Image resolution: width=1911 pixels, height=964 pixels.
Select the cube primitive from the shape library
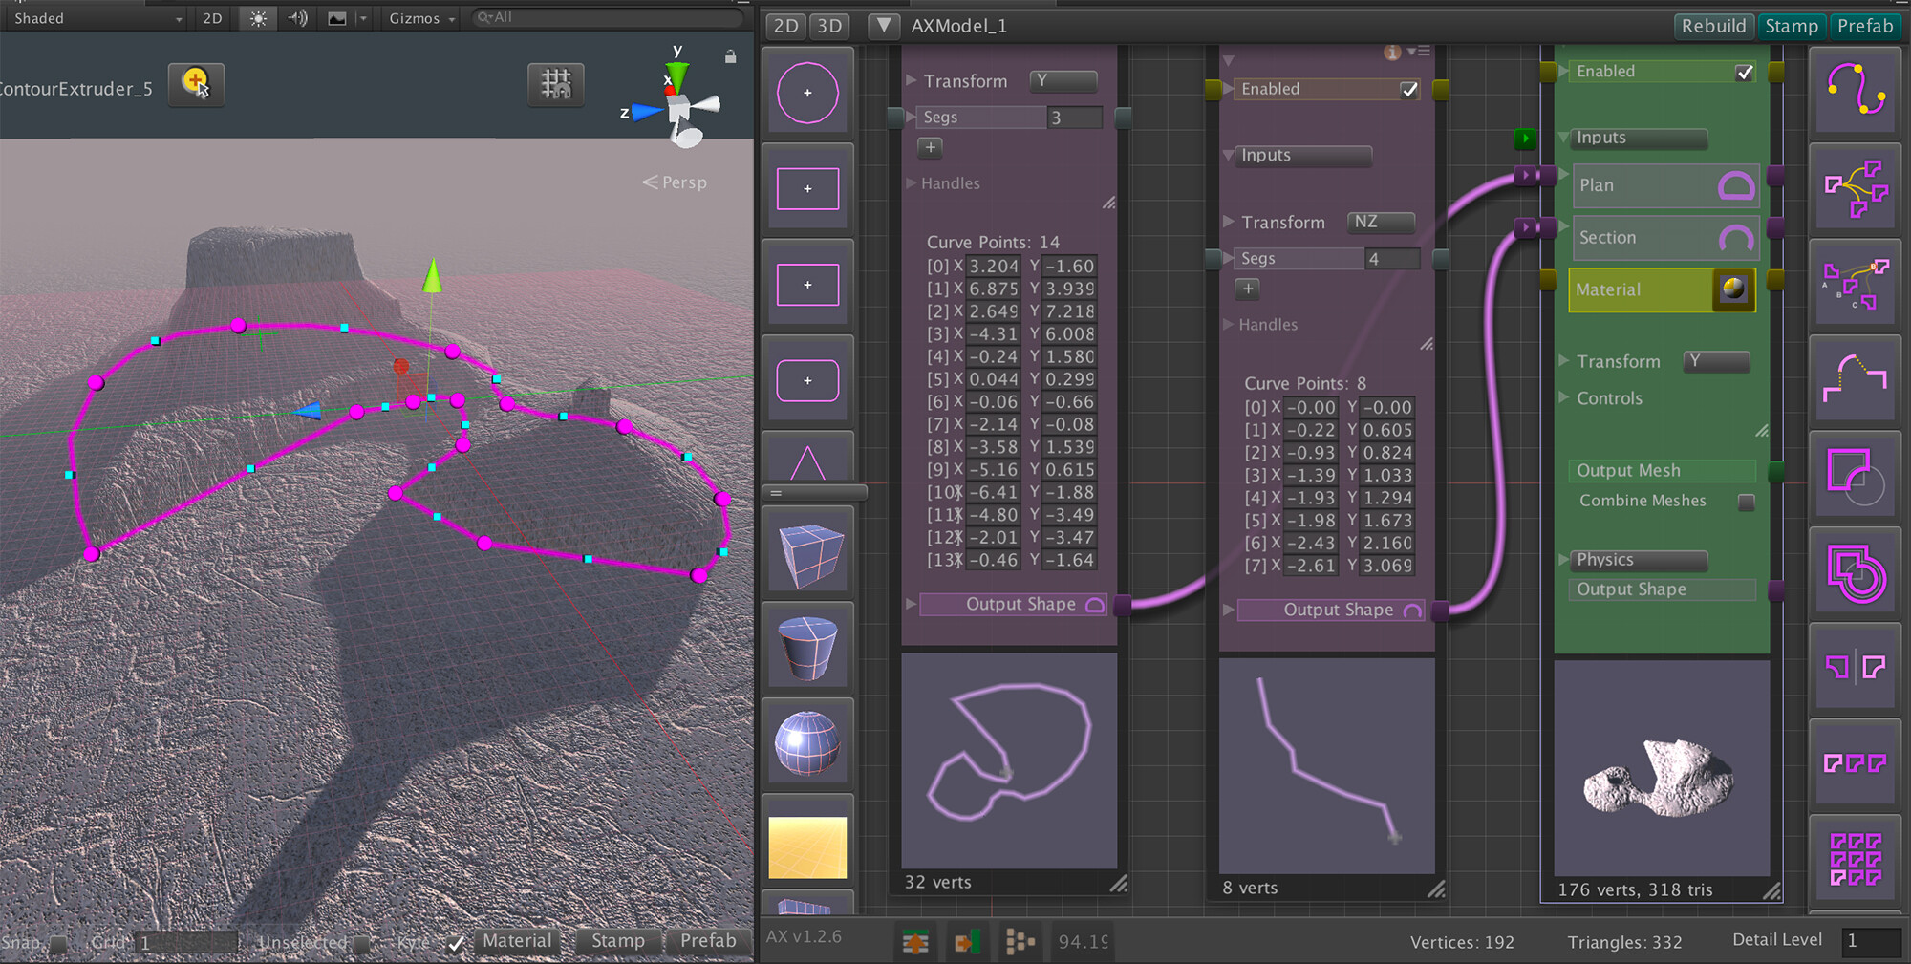pyautogui.click(x=807, y=551)
